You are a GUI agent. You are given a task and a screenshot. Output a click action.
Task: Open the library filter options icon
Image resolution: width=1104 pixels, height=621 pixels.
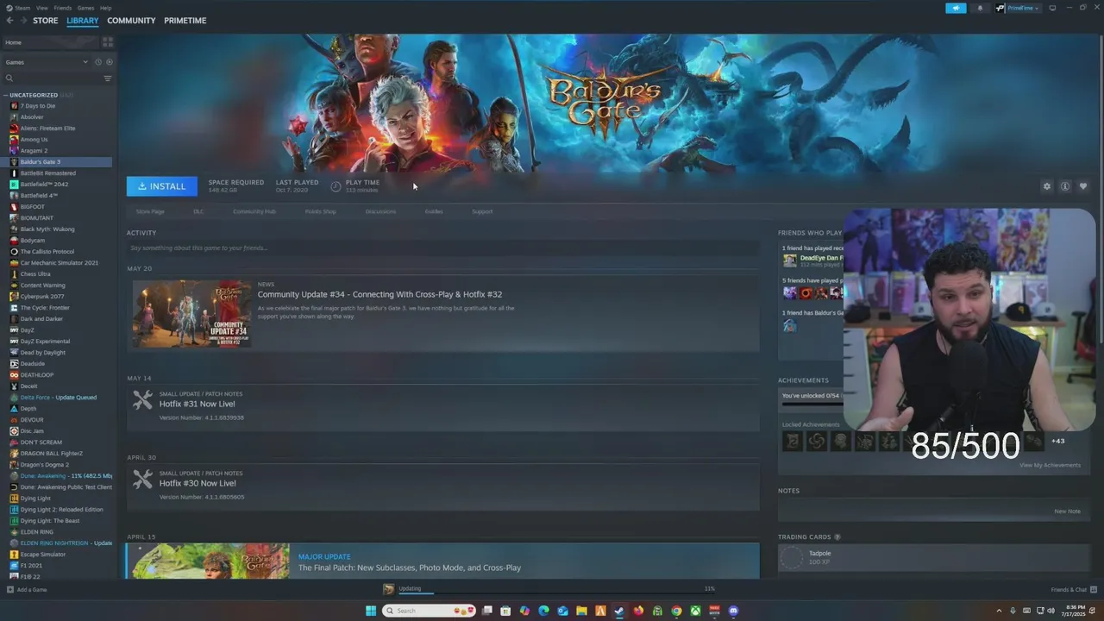pos(108,78)
